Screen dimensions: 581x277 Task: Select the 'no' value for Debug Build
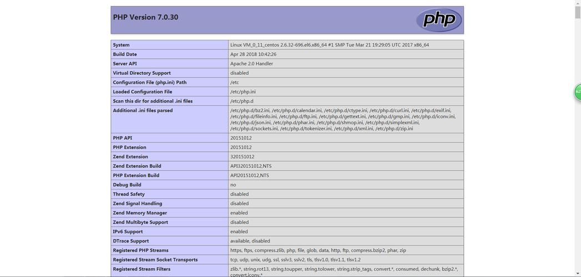click(x=233, y=184)
